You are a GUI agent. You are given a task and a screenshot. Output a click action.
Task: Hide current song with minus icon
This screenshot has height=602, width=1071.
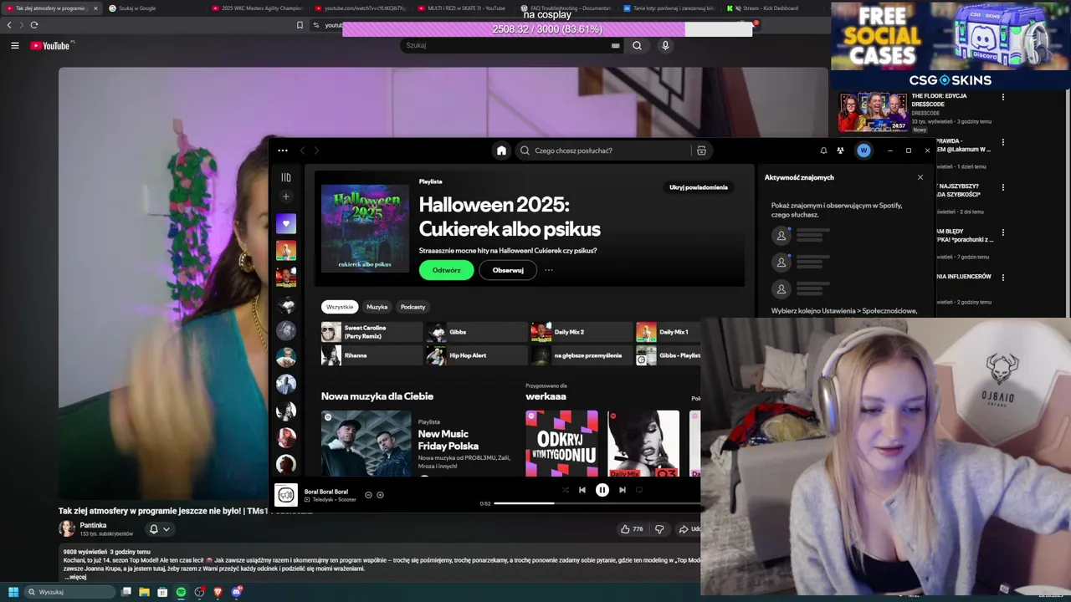(368, 495)
